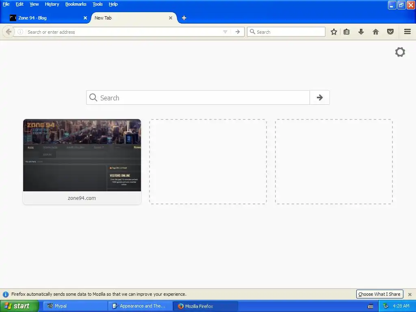Image resolution: width=416 pixels, height=312 pixels.
Task: Click the 4:28 AM clock
Action: [401, 306]
